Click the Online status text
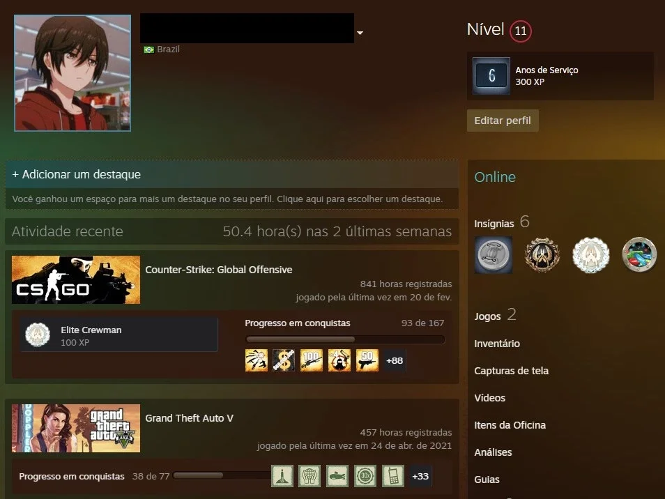The width and height of the screenshot is (665, 499). (495, 177)
